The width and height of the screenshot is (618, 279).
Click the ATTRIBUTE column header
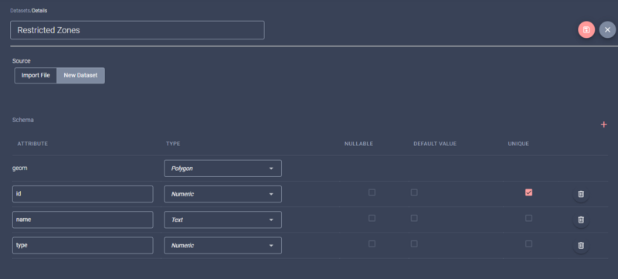(32, 144)
